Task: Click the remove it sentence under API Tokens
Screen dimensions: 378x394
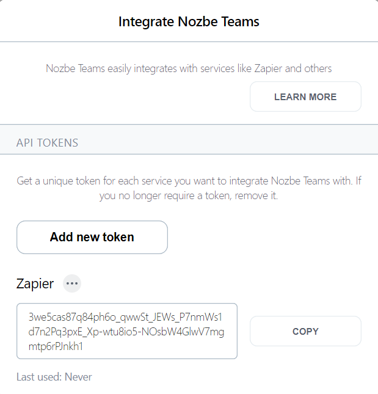Action: [189, 195]
